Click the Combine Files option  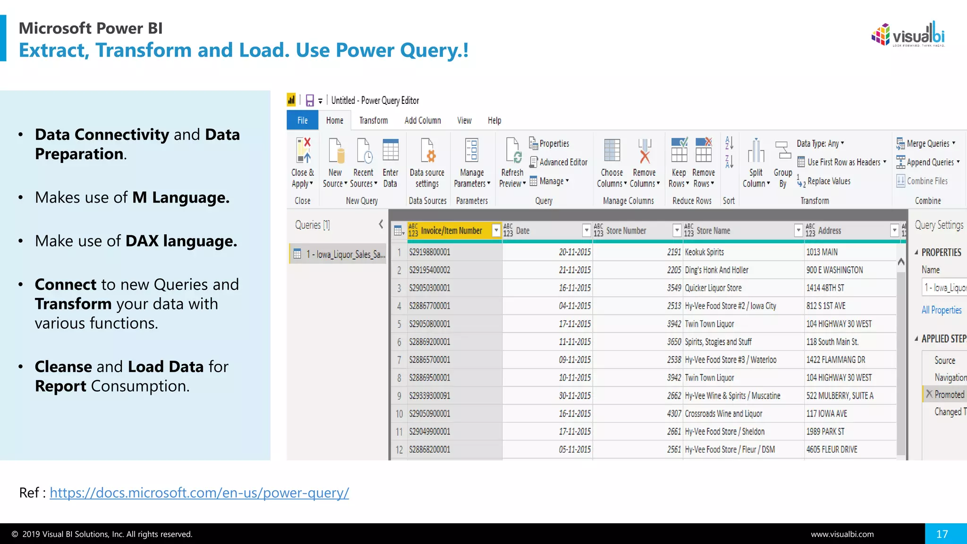click(922, 181)
